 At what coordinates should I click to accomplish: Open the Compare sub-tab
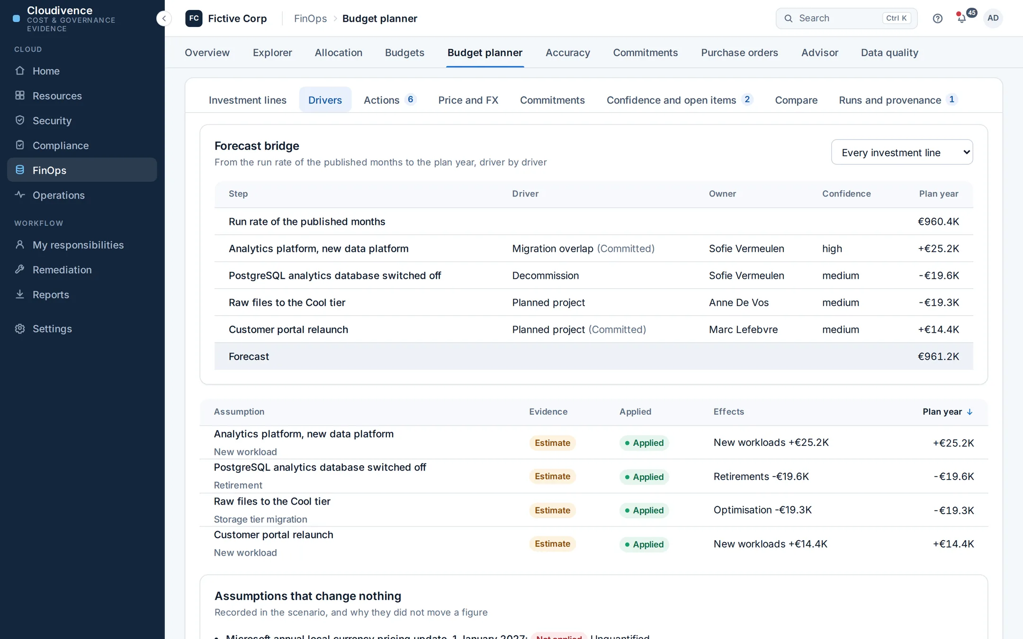796,100
